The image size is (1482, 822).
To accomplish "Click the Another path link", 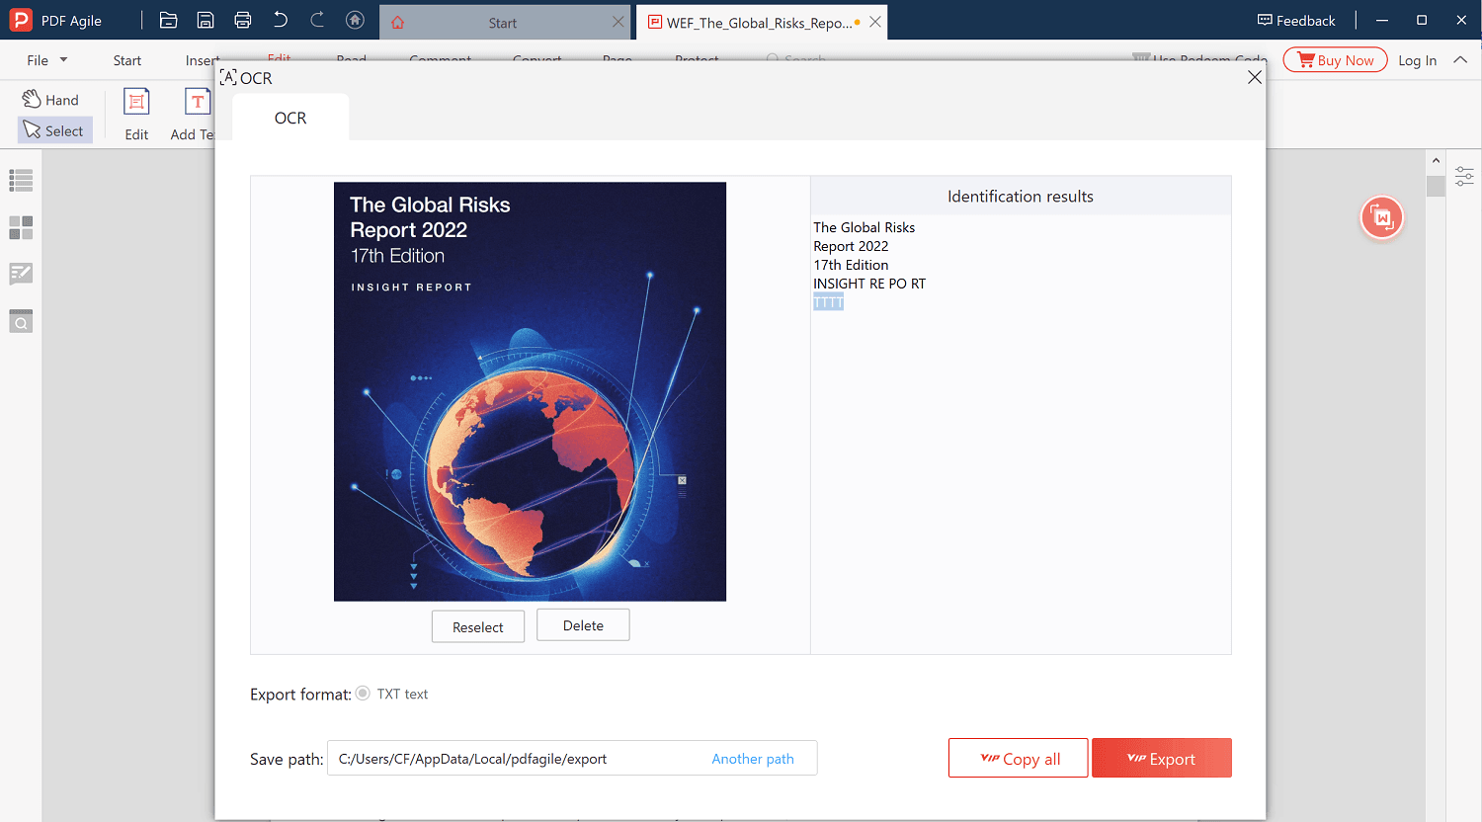I will tap(753, 759).
